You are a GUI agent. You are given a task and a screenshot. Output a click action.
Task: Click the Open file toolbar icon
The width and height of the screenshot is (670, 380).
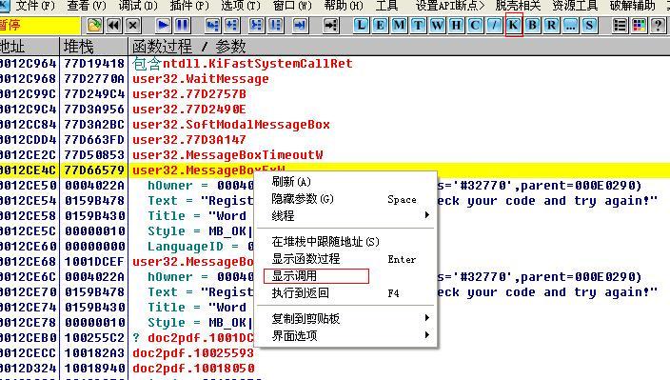(x=94, y=25)
